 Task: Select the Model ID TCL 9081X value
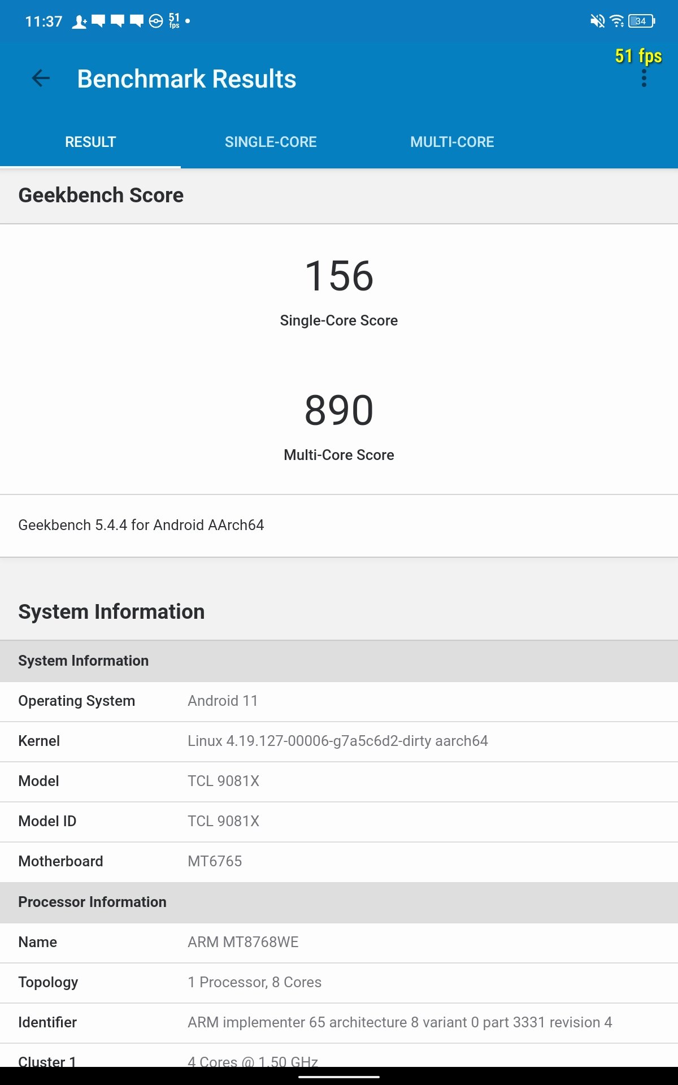223,821
